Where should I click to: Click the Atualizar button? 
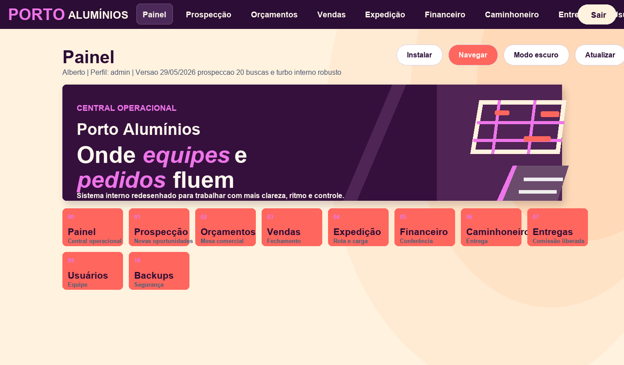click(600, 55)
